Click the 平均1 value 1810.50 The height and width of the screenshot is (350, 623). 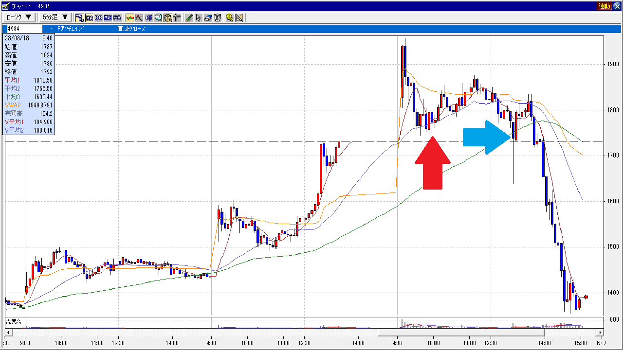(x=43, y=80)
